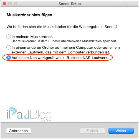Click the "Sonos-Setup" window title
The image size is (139, 139).
tap(70, 4)
